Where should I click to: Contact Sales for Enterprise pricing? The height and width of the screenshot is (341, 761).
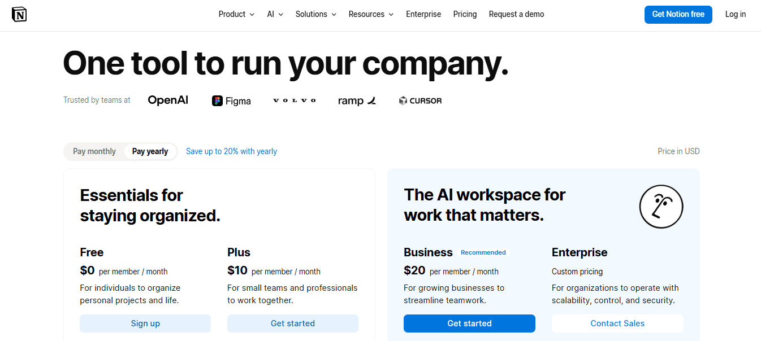[x=617, y=323]
